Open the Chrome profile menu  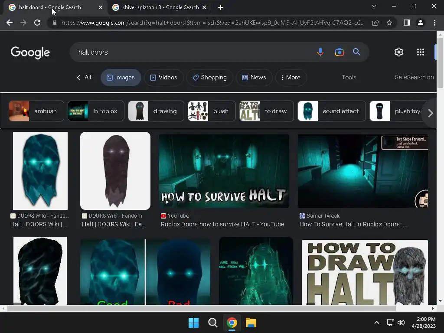pos(421,23)
